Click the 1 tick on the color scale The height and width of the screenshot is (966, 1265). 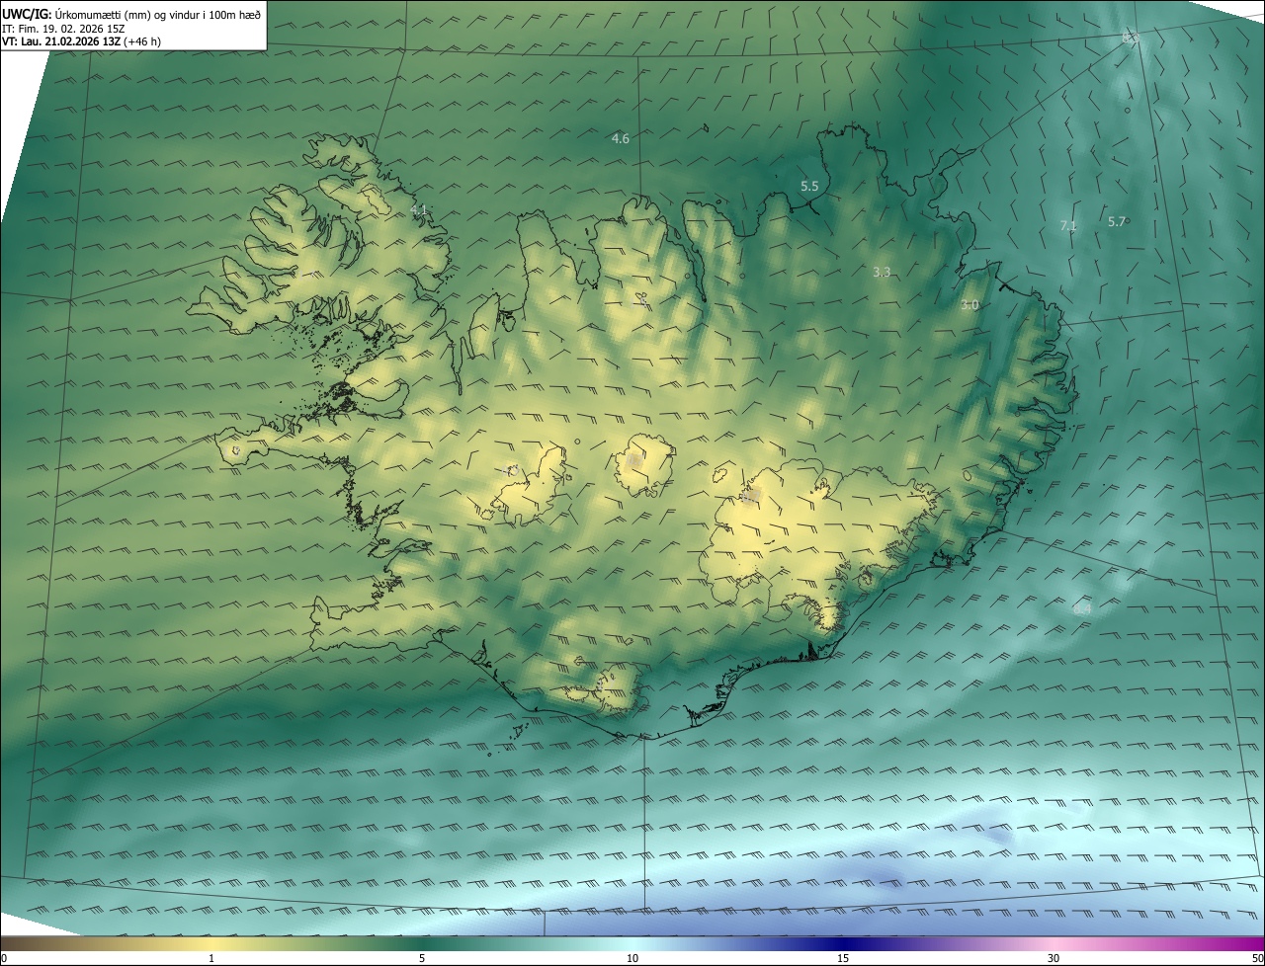click(211, 958)
